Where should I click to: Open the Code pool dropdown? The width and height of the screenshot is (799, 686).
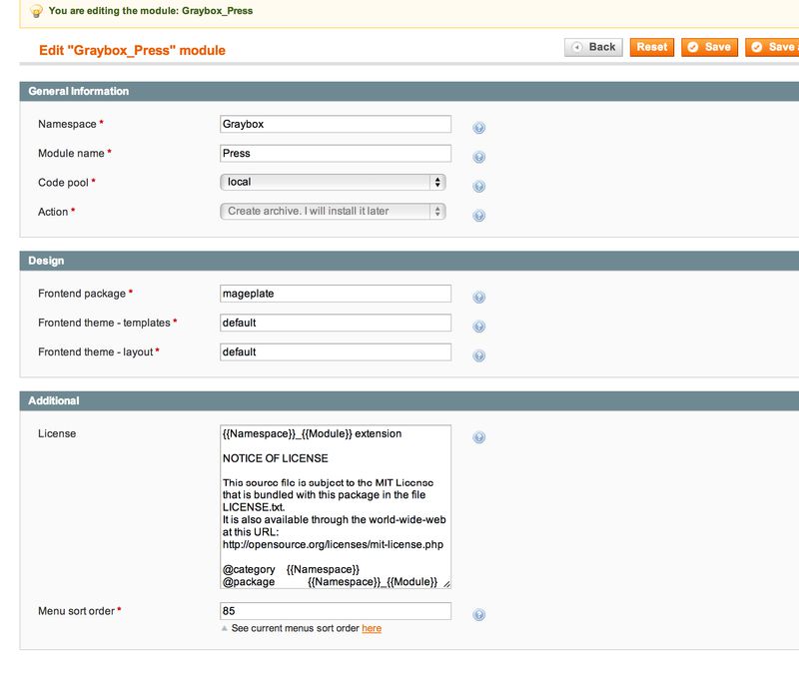(333, 182)
